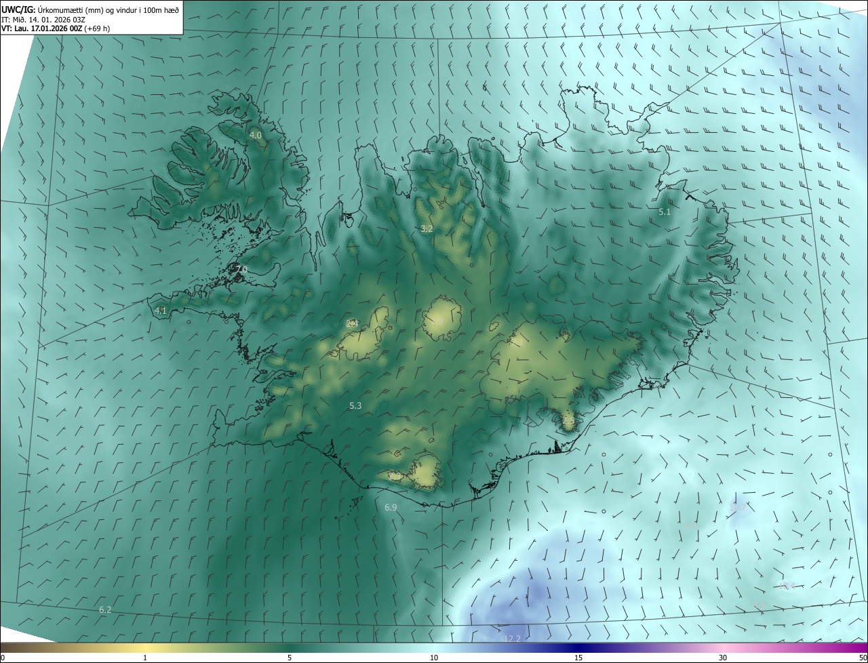The height and width of the screenshot is (663, 868).
Task: Click the 6.2 value label on the map
Action: (x=105, y=610)
